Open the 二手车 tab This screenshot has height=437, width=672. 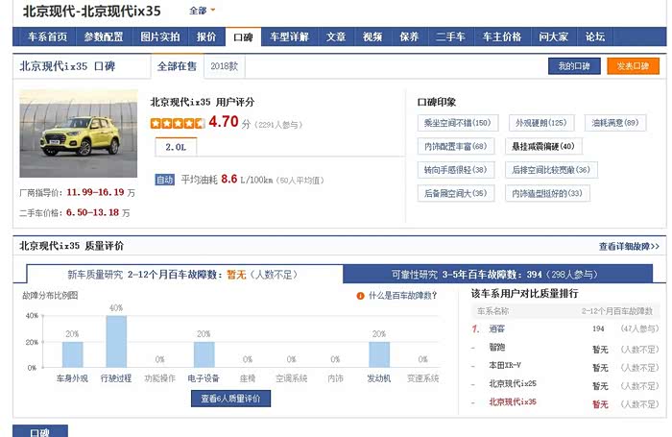pyautogui.click(x=450, y=36)
